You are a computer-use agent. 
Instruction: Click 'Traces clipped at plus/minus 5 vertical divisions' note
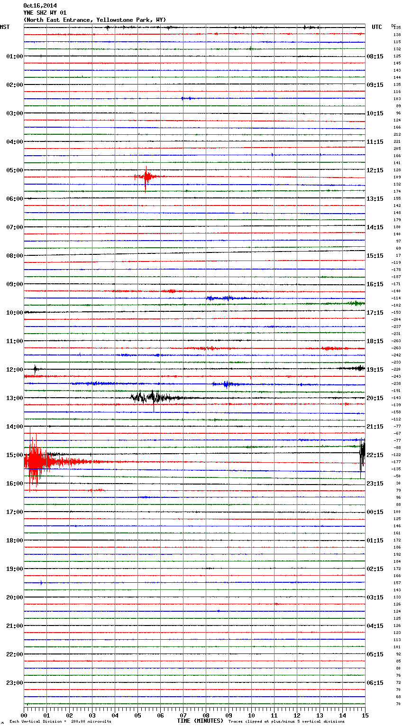[x=286, y=721]
